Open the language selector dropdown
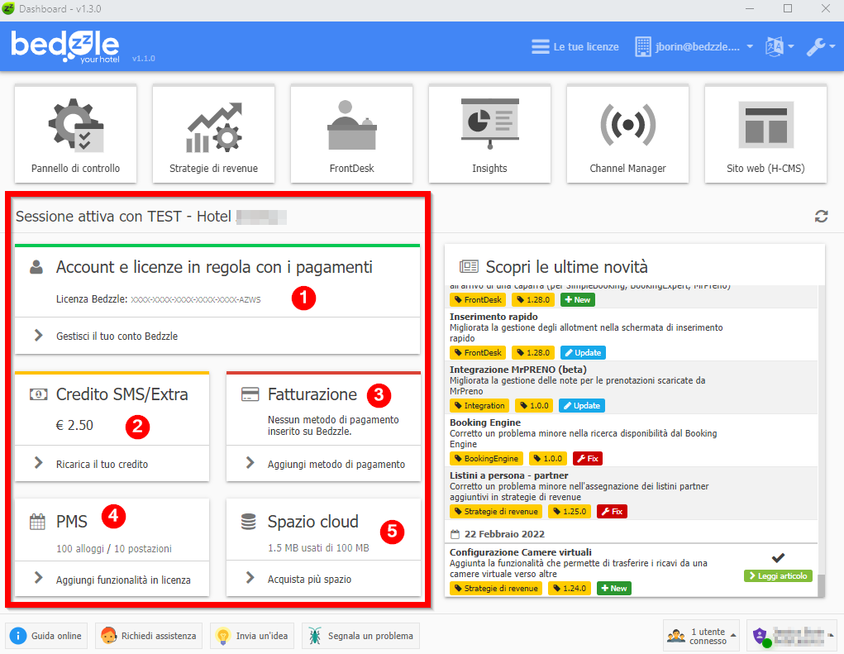This screenshot has height=654, width=844. coord(780,47)
